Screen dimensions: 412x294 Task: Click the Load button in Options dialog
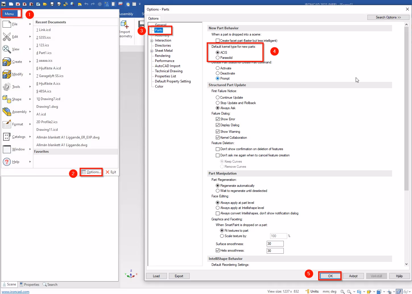156,276
